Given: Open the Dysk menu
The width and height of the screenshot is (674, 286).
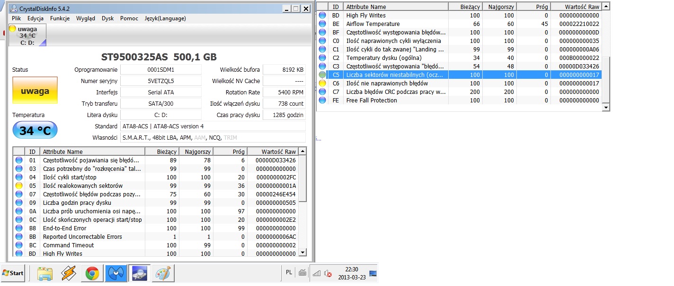Looking at the screenshot, I should tap(107, 18).
